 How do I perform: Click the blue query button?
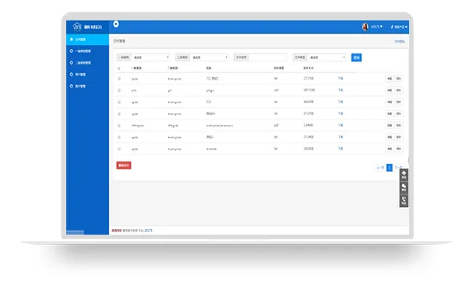356,57
